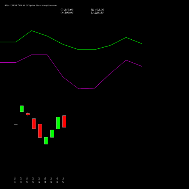189x189 pixels.
Task: Click the 27 Oct date label
Action: pyautogui.click(x=63, y=180)
